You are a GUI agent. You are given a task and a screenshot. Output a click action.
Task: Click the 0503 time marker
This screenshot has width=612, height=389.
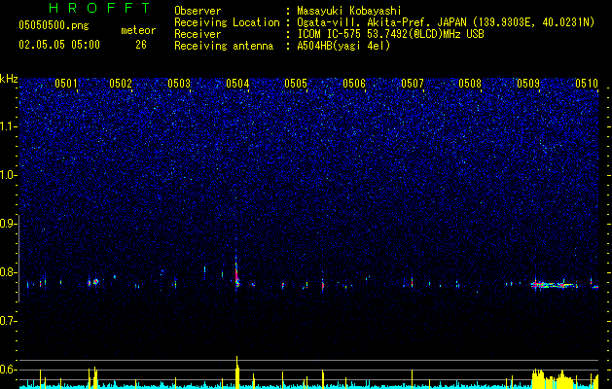179,83
